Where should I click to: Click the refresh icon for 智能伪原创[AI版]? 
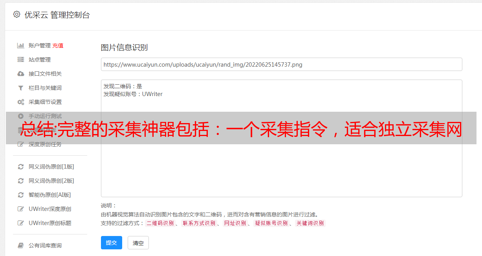(x=21, y=195)
